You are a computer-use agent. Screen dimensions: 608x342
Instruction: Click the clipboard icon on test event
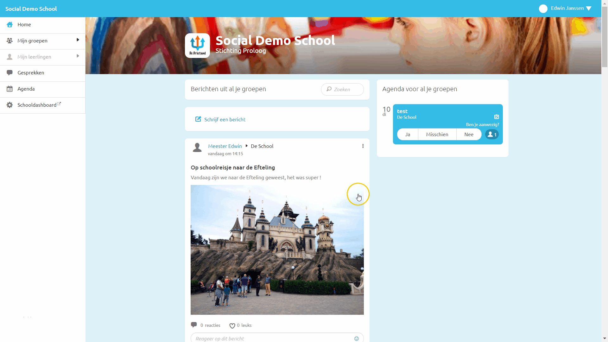497,117
